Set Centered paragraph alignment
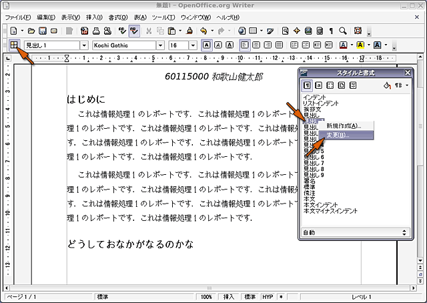The width and height of the screenshot is (427, 303). tap(256, 45)
